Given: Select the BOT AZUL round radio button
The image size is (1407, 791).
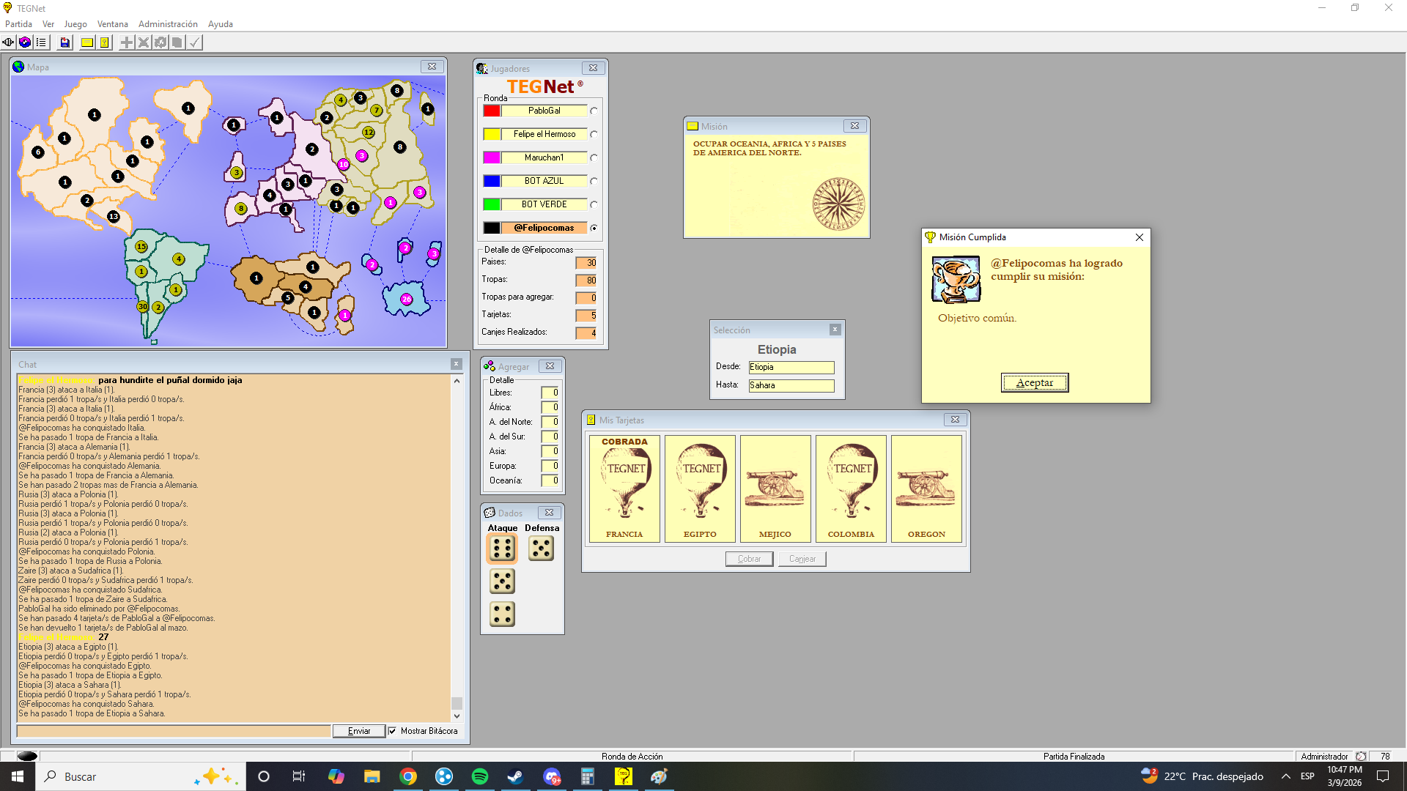Looking at the screenshot, I should (594, 182).
